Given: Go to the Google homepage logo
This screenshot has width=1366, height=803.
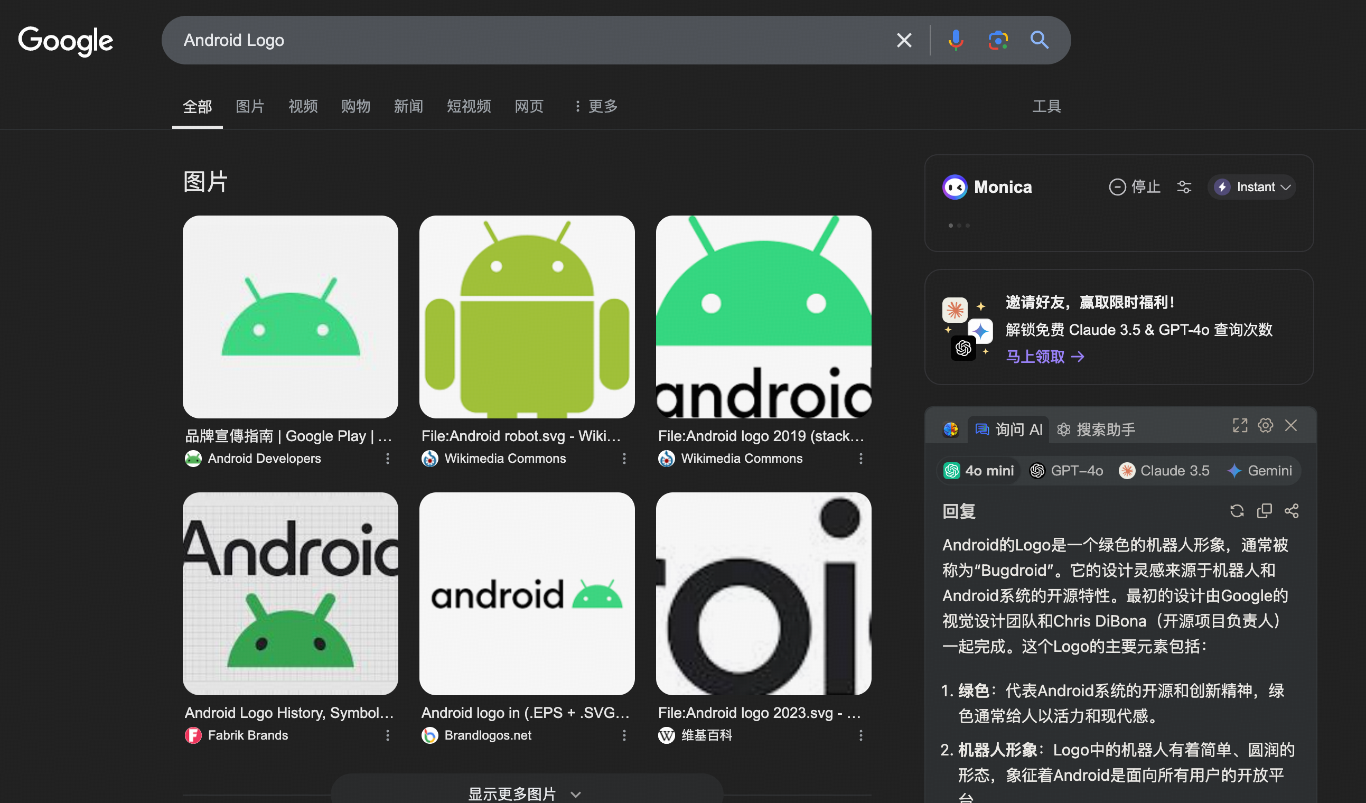Looking at the screenshot, I should click(x=66, y=41).
